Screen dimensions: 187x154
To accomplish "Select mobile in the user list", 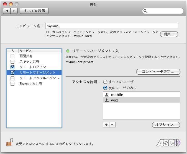I will point(141,95).
